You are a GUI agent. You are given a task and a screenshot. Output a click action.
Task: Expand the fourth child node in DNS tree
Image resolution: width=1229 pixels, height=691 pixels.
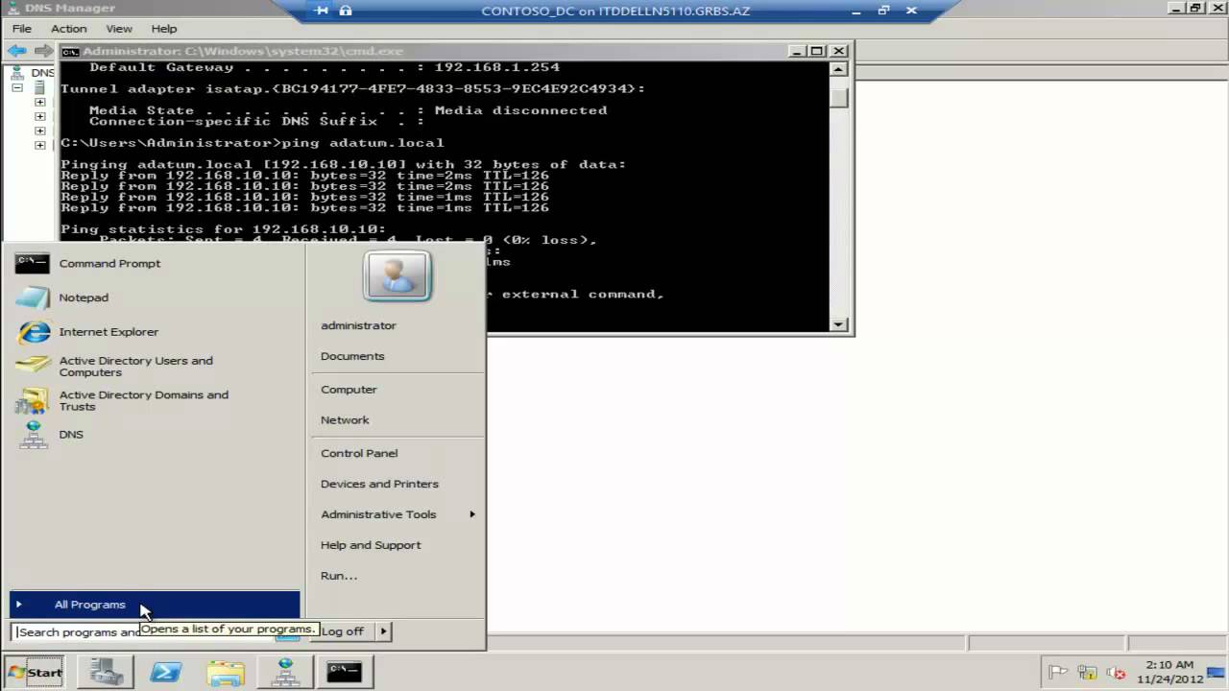(39, 145)
